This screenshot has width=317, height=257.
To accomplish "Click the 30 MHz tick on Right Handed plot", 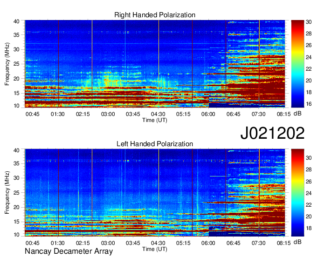I will (16, 49).
